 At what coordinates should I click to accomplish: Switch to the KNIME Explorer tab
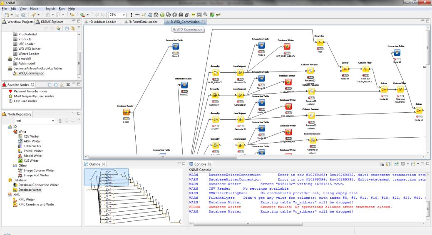50,22
